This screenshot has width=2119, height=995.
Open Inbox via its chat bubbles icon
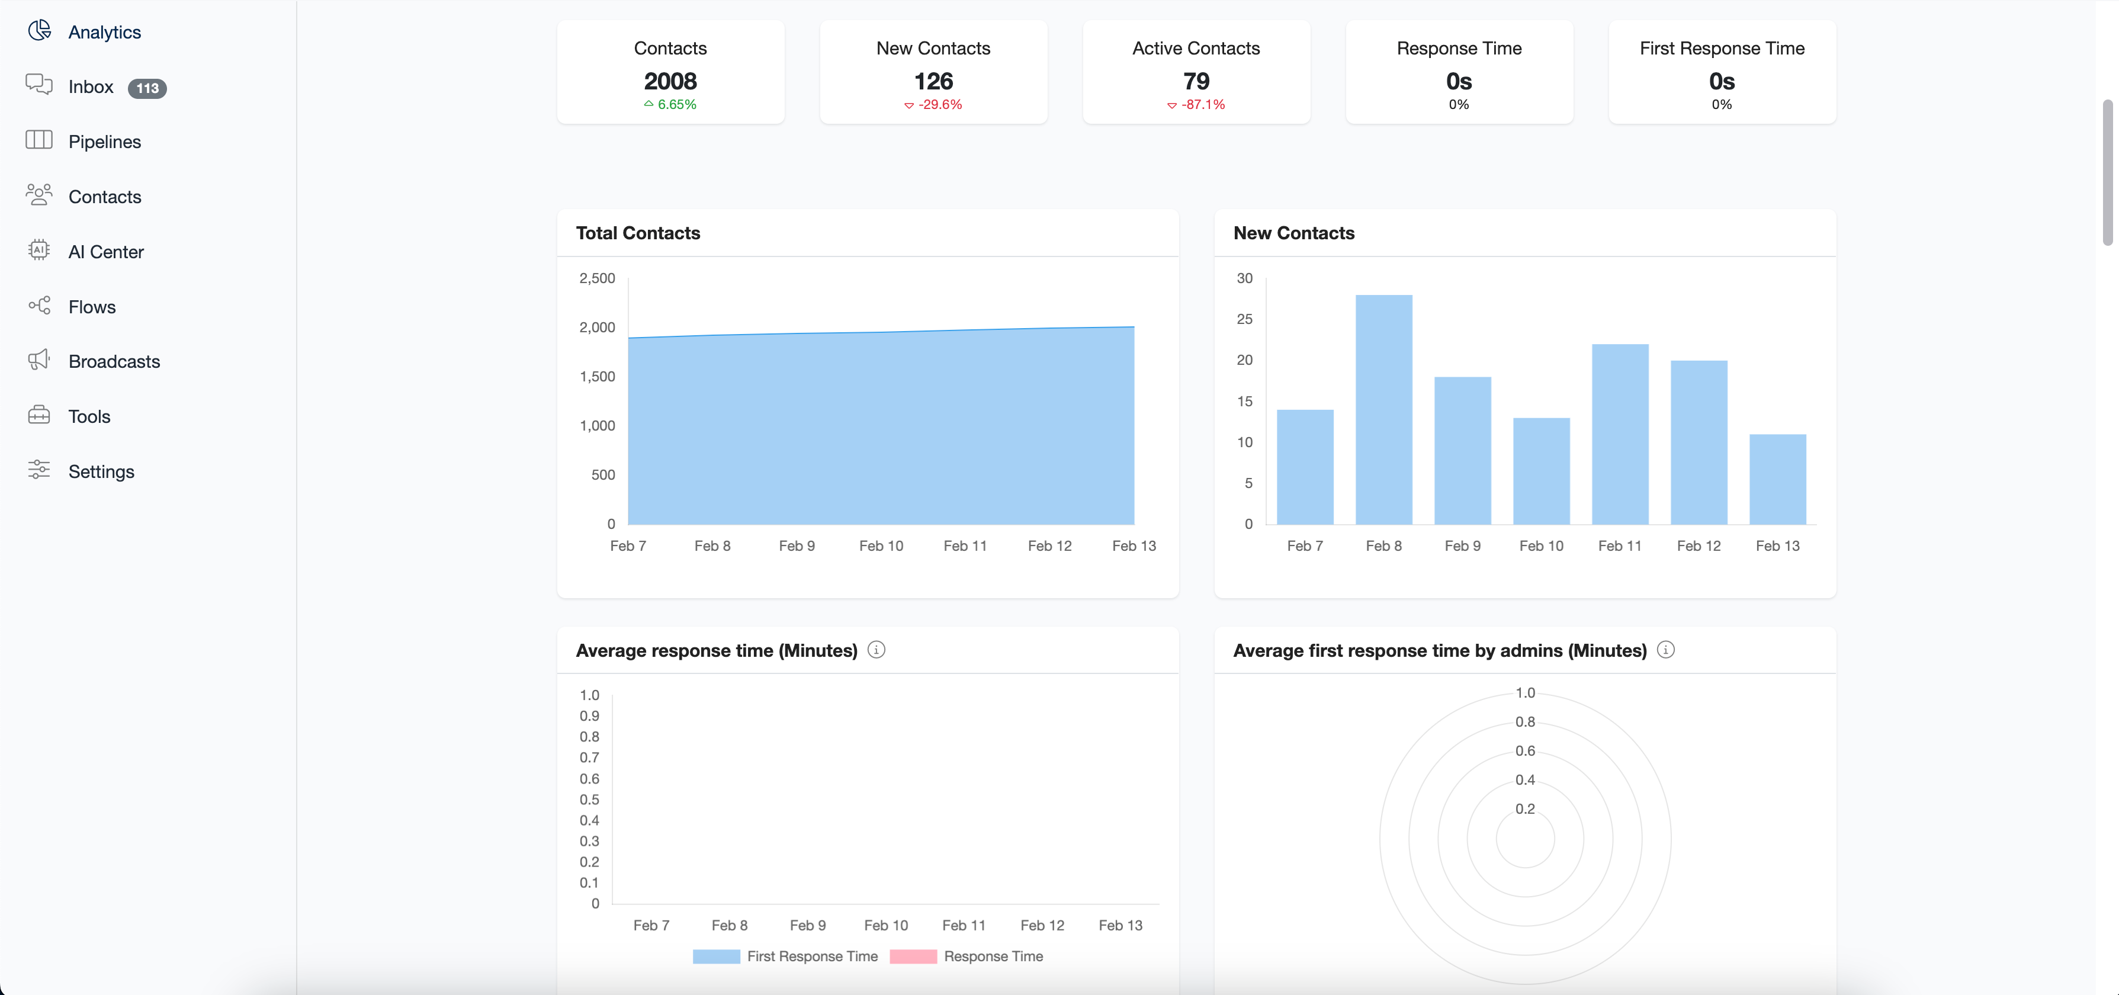(x=38, y=85)
